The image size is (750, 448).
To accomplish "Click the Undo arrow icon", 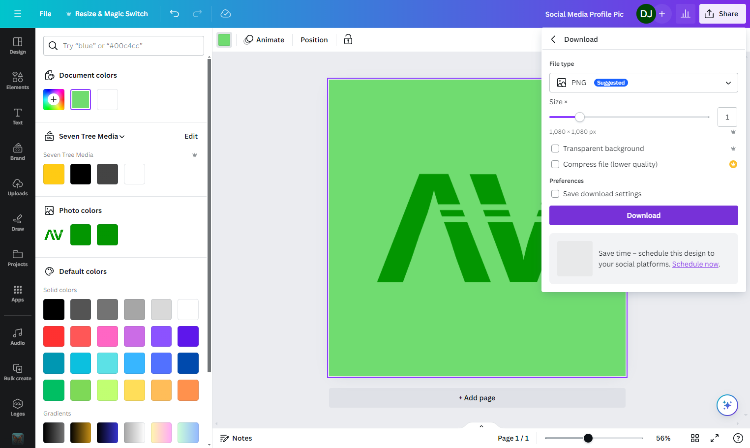I will coord(175,14).
